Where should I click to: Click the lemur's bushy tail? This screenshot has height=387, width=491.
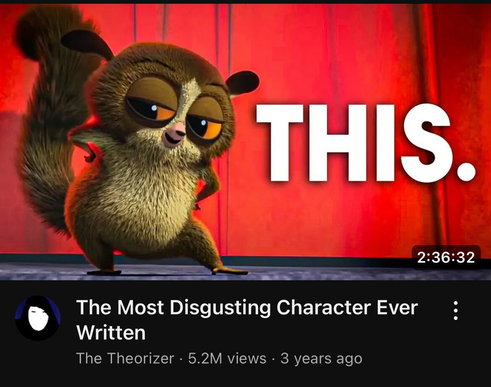(x=47, y=119)
